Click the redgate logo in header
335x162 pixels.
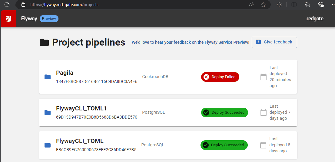click(315, 19)
